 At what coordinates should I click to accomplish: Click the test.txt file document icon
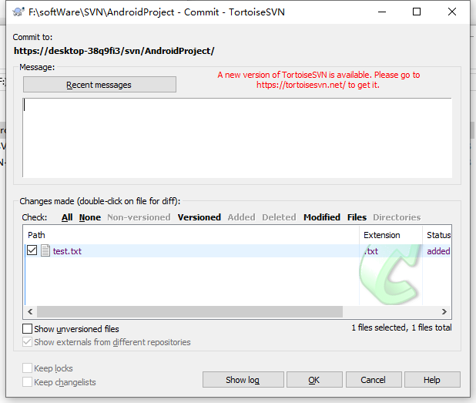tap(45, 251)
